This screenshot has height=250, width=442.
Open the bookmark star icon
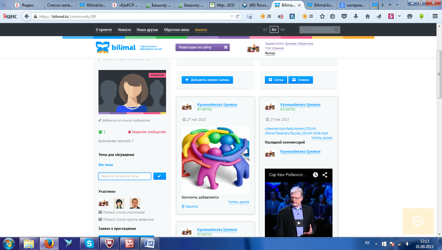coord(322,16)
